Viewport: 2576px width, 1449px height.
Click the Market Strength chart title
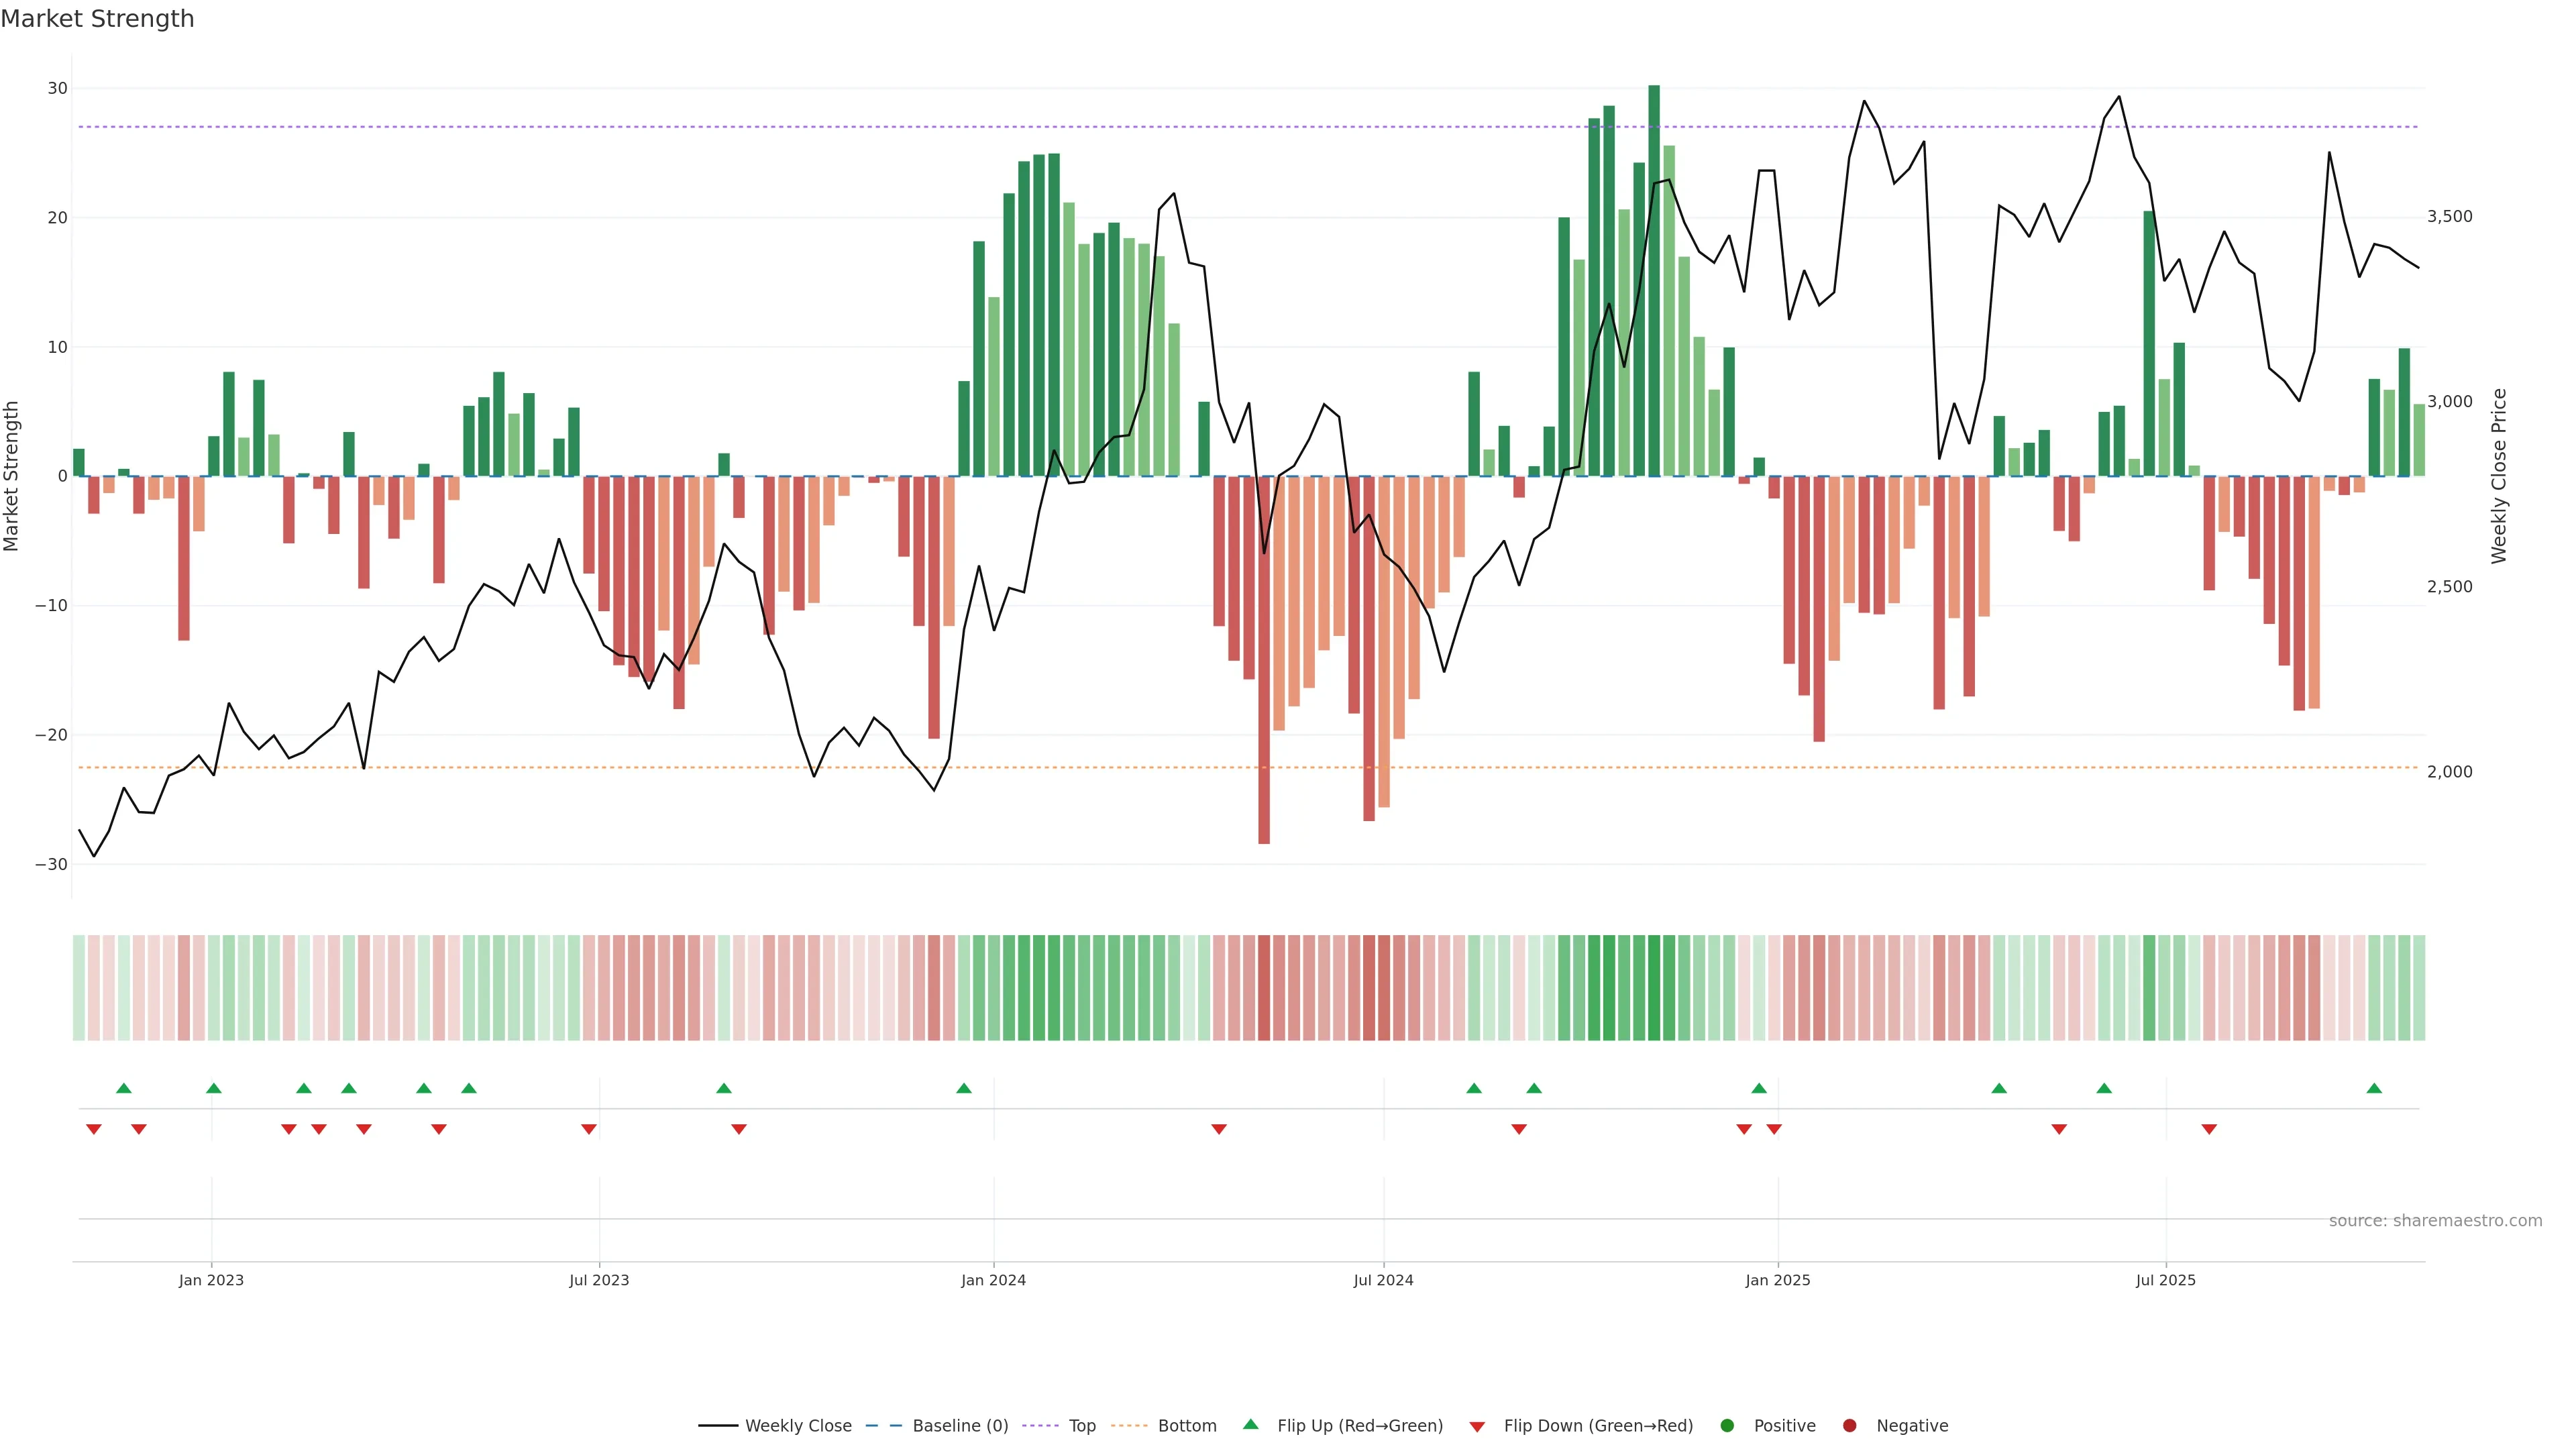pyautogui.click(x=97, y=19)
